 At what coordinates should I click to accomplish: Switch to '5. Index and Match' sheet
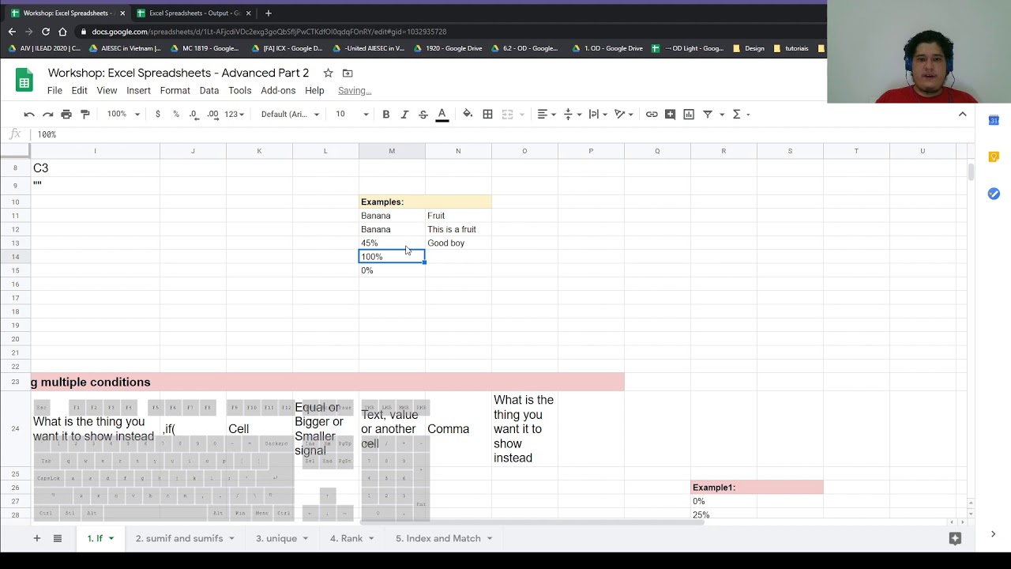[x=444, y=538]
